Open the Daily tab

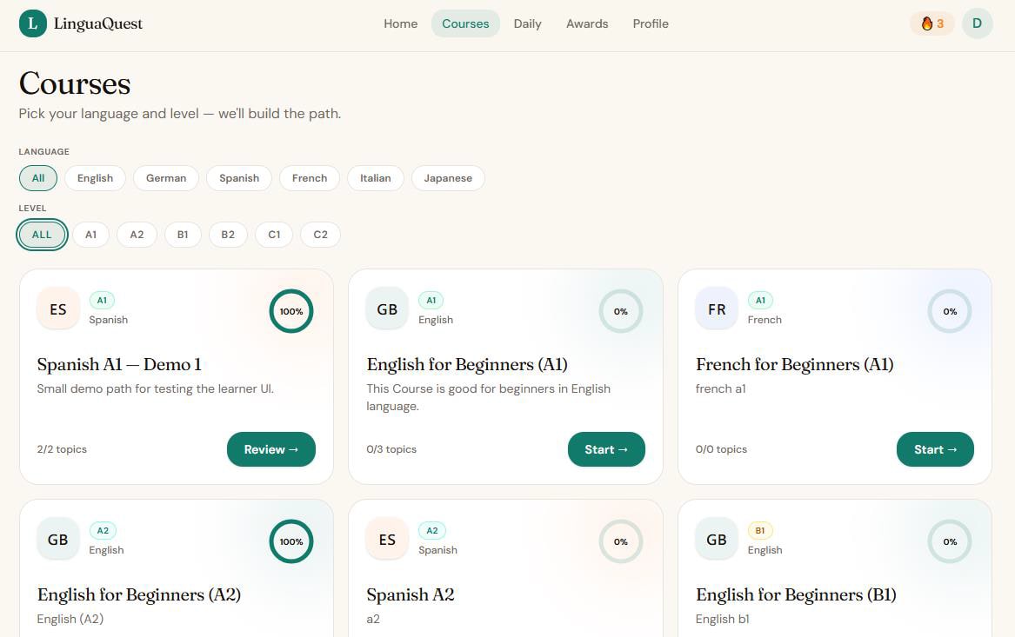pos(528,24)
